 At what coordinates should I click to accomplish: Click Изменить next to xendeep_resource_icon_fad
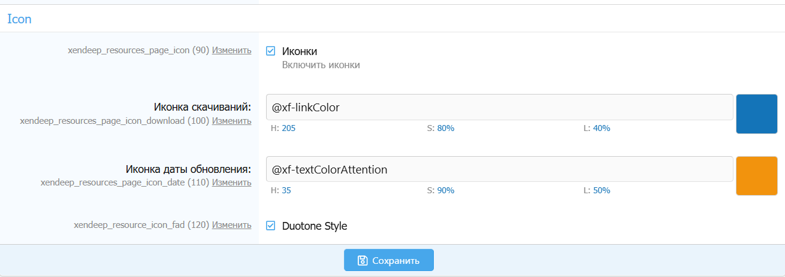[231, 225]
